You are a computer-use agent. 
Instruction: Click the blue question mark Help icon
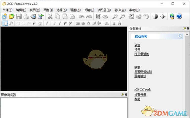pos(179,16)
